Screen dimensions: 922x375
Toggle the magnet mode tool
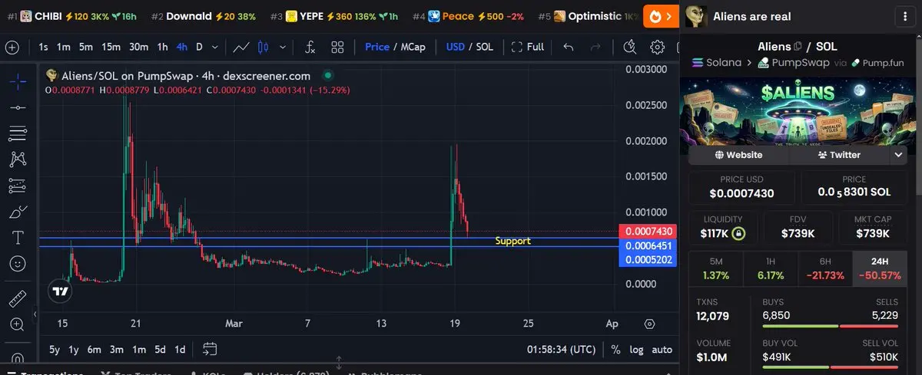coord(17,358)
